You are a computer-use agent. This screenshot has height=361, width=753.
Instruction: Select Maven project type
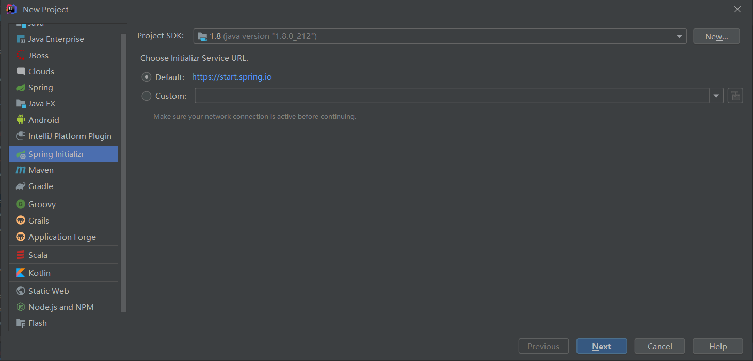[x=63, y=170]
